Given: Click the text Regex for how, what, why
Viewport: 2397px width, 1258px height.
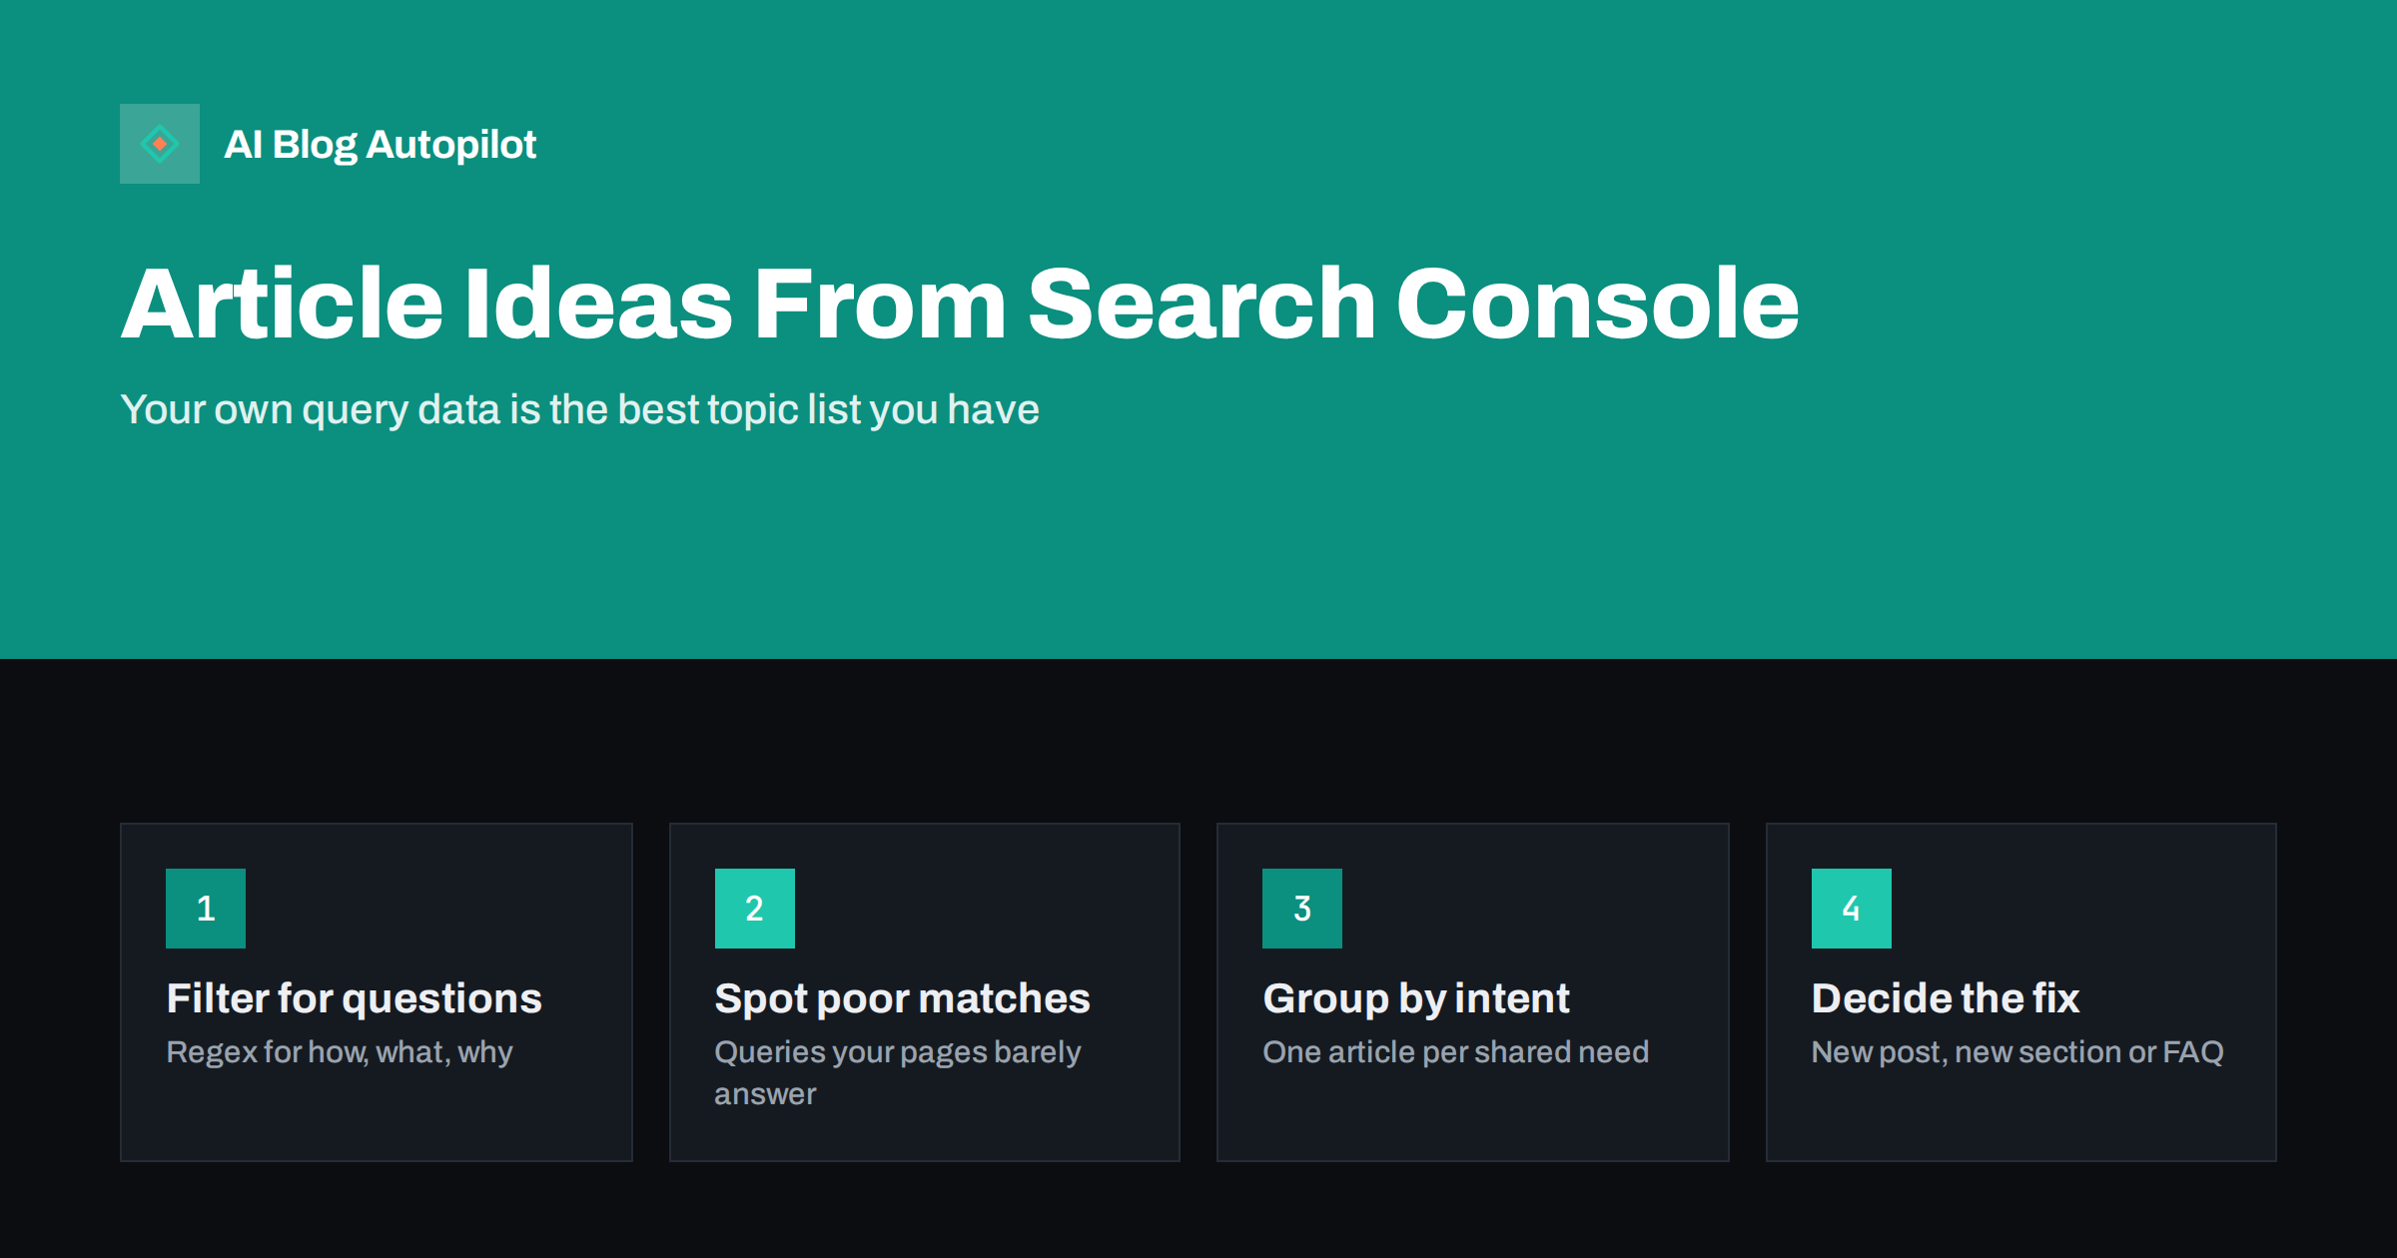Looking at the screenshot, I should [x=340, y=1052].
